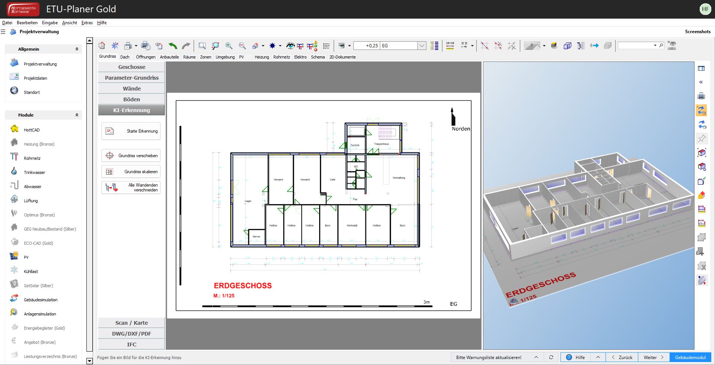Click the redo gray arrow icon
The height and width of the screenshot is (365, 715).
(x=186, y=46)
